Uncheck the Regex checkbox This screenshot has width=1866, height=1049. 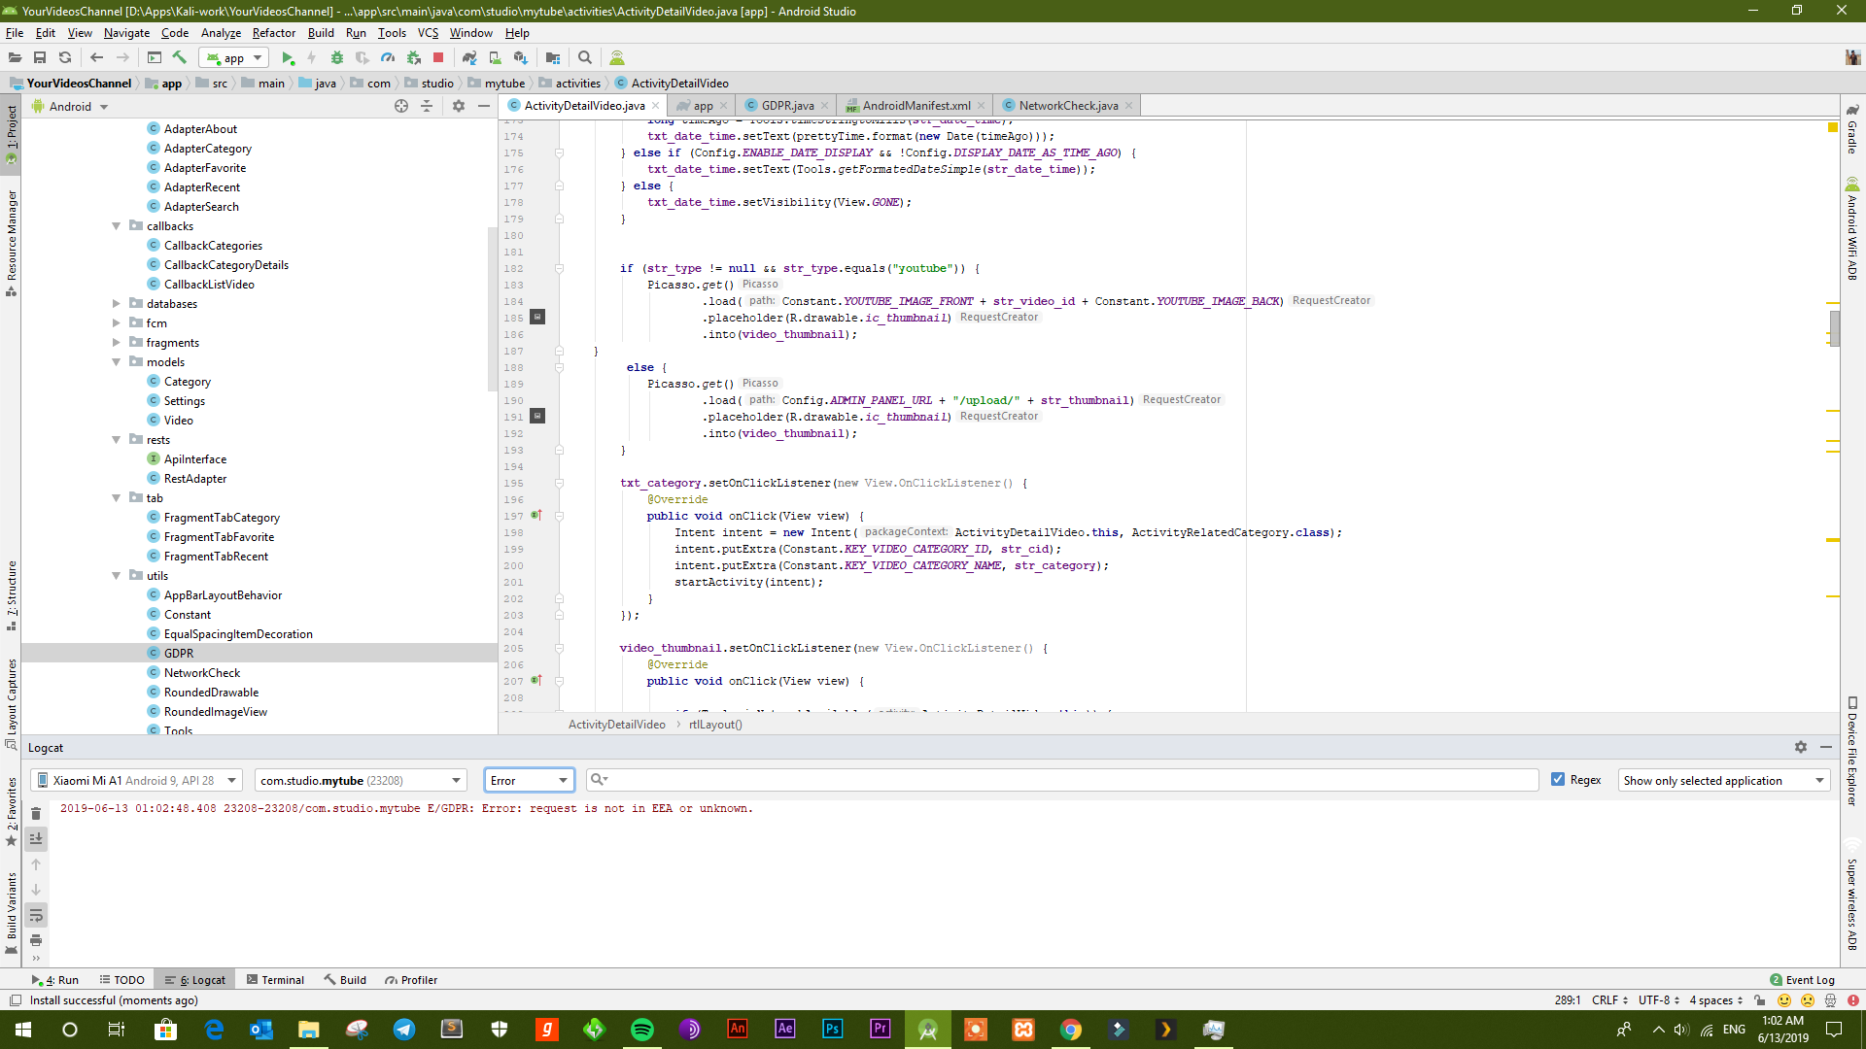coord(1558,780)
